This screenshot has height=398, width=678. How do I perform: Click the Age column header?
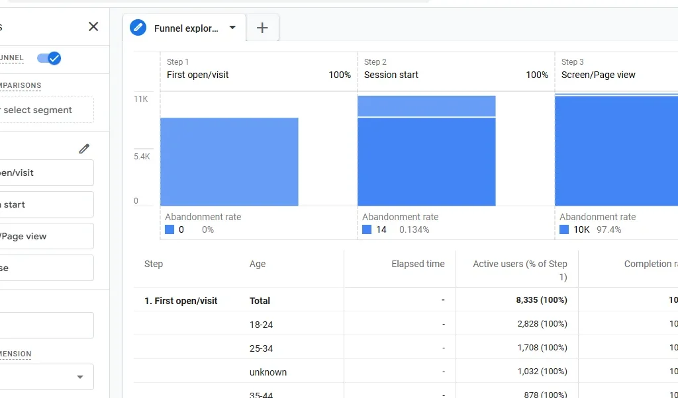point(258,264)
